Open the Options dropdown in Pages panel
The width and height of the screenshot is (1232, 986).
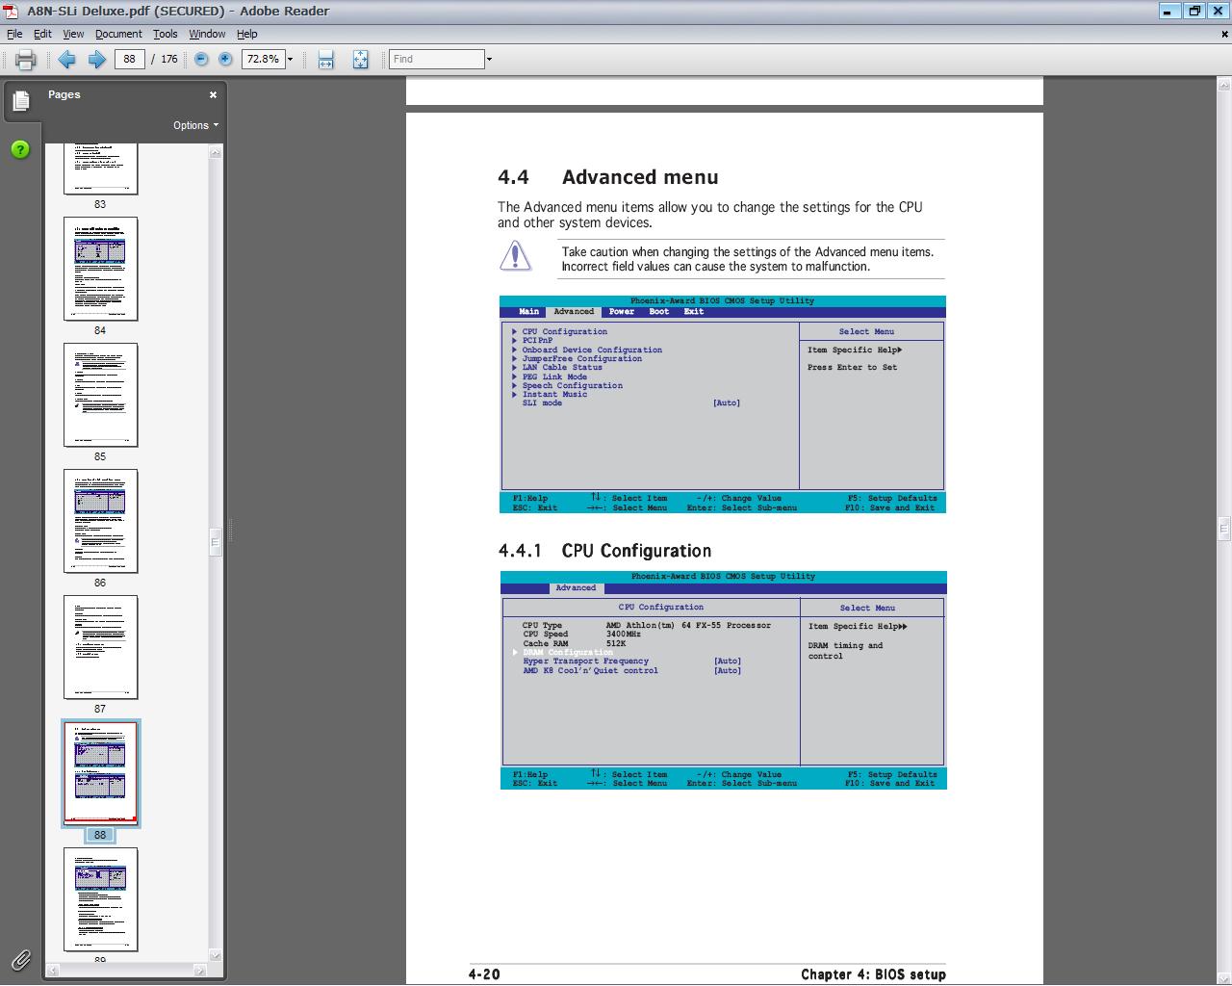(195, 125)
